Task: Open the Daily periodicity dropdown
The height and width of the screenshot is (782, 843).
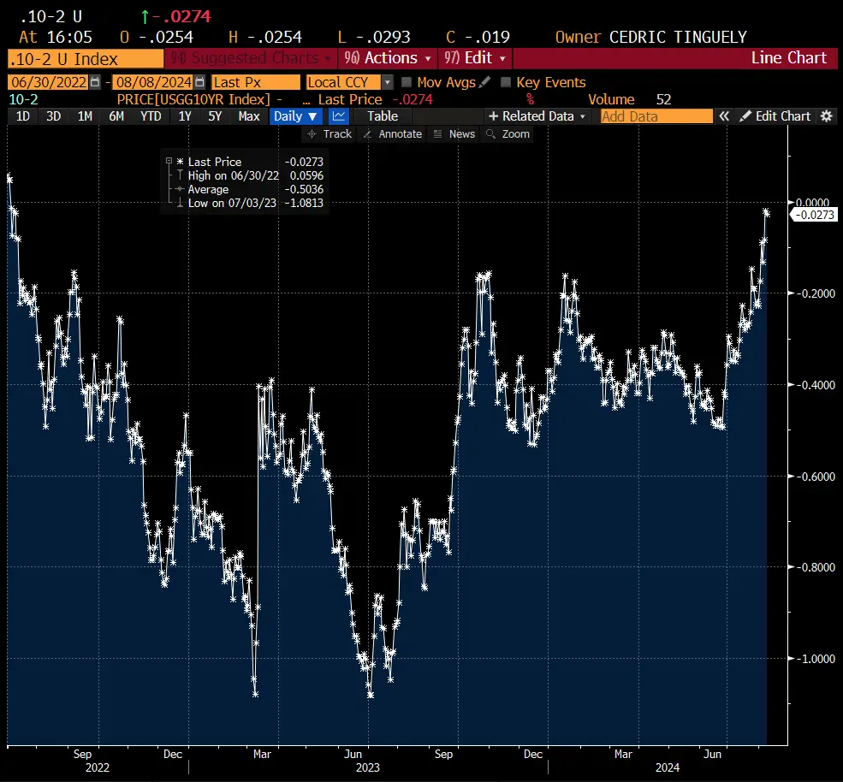Action: pos(296,116)
